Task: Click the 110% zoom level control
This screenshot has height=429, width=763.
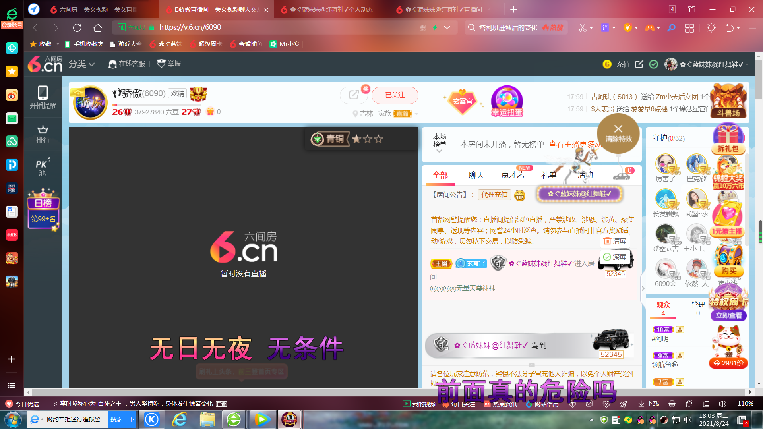Action: coord(745,404)
